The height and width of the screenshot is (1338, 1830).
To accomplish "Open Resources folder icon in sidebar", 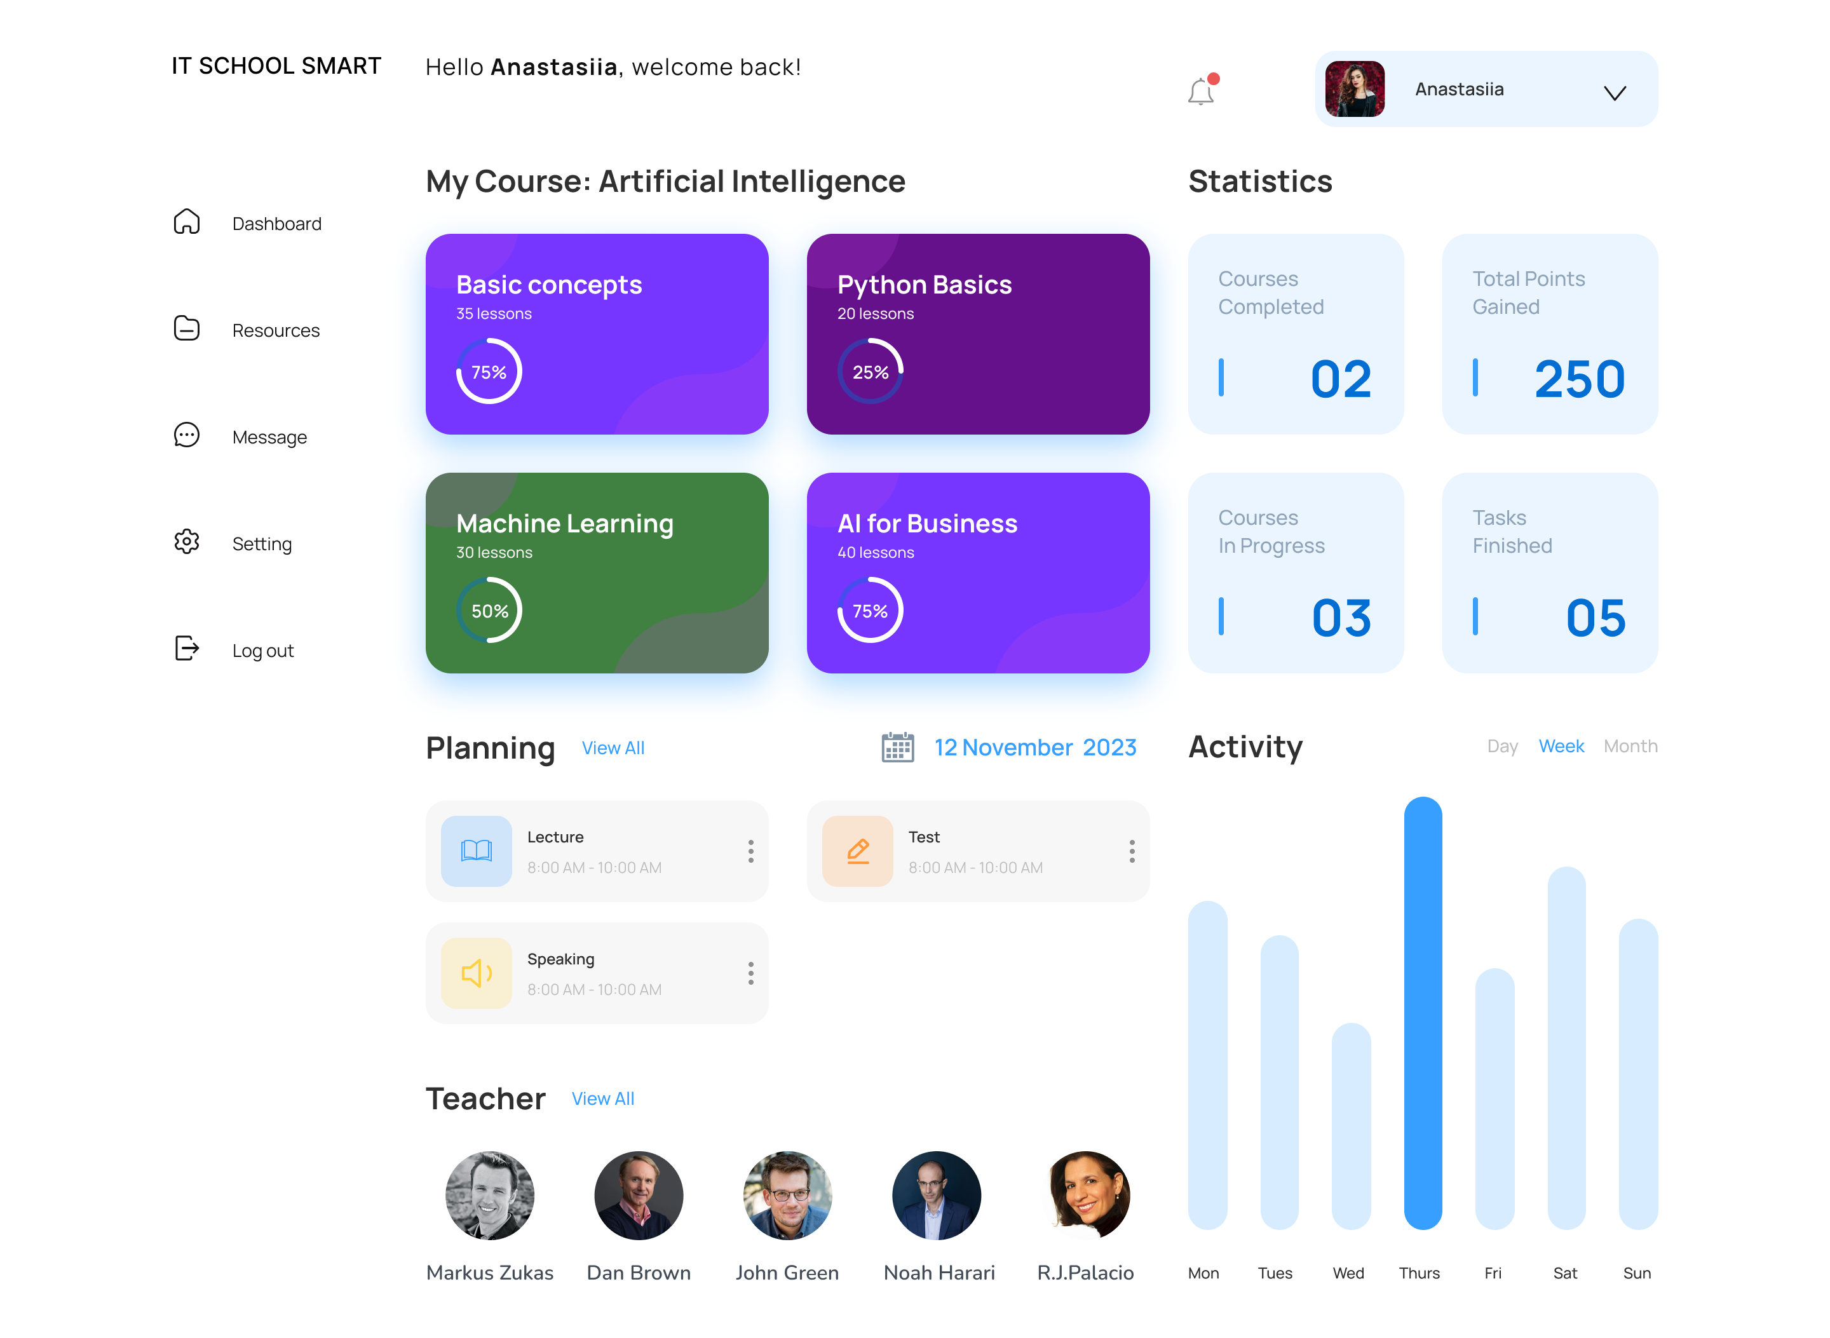I will pos(186,329).
